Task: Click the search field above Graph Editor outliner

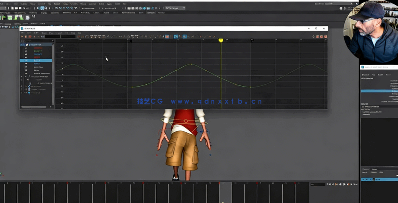Action: click(38, 41)
